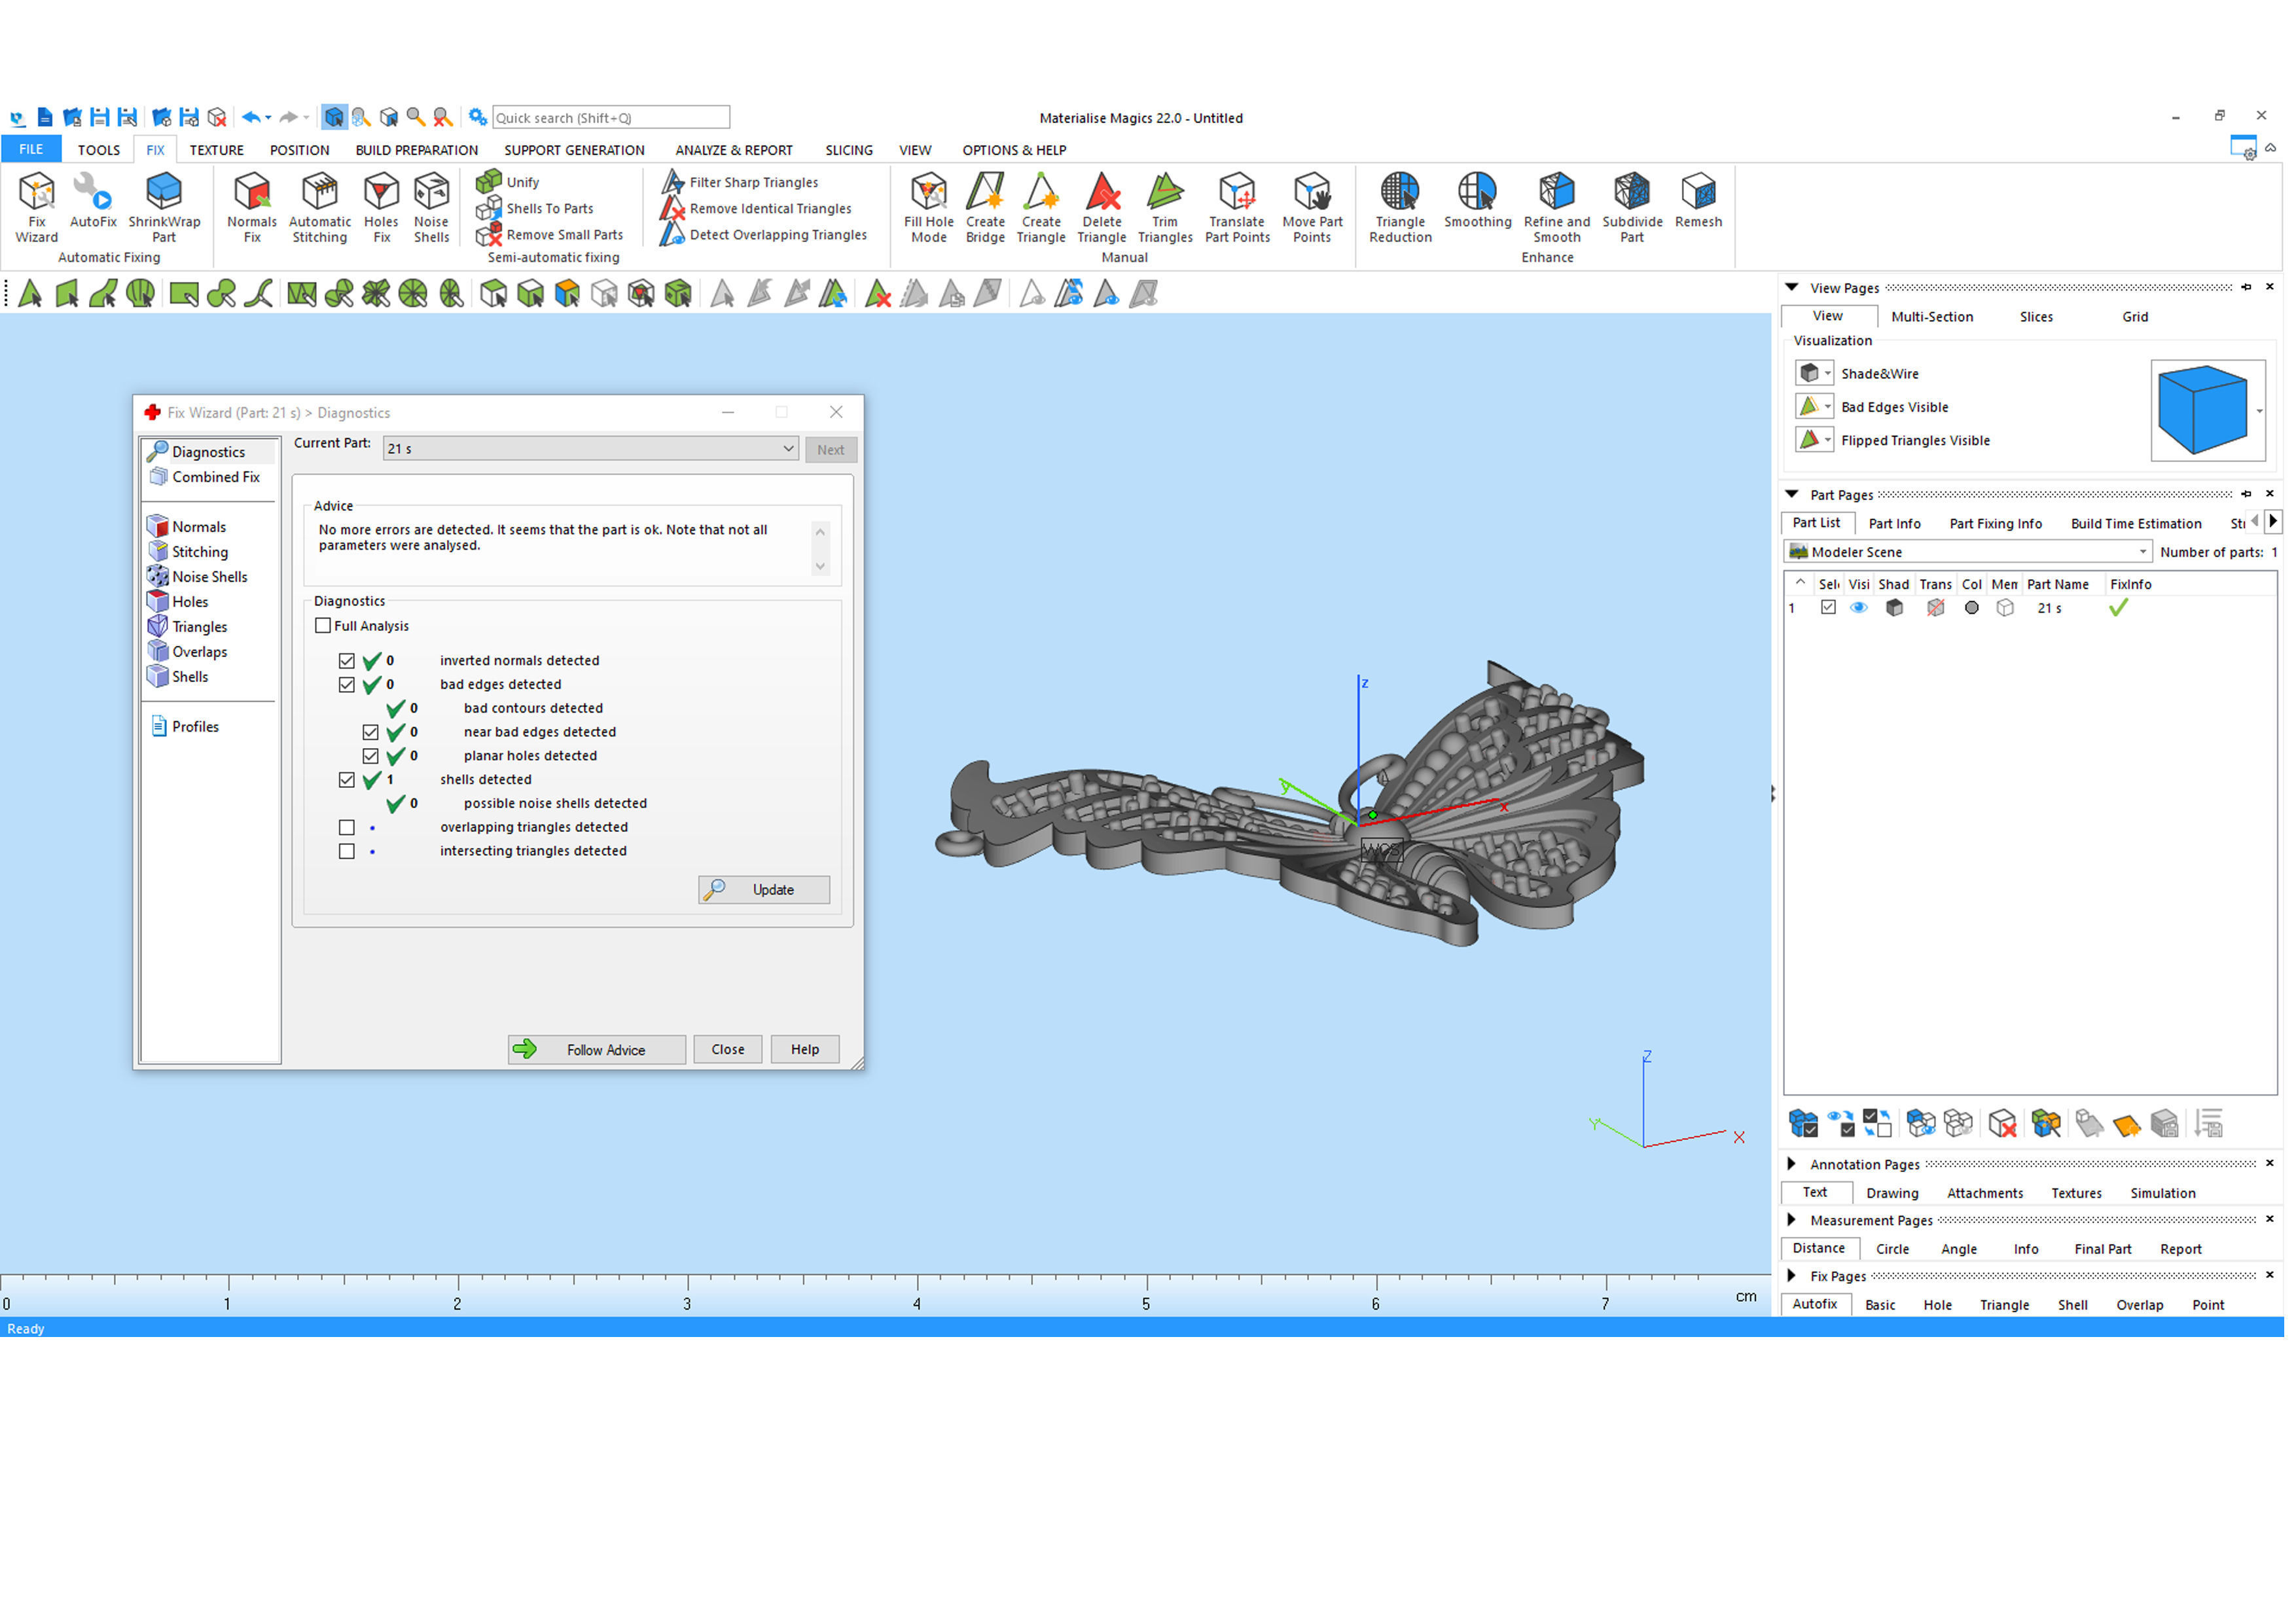Toggle the shells detected checkbox
This screenshot has width=2296, height=1623.
pyautogui.click(x=347, y=780)
